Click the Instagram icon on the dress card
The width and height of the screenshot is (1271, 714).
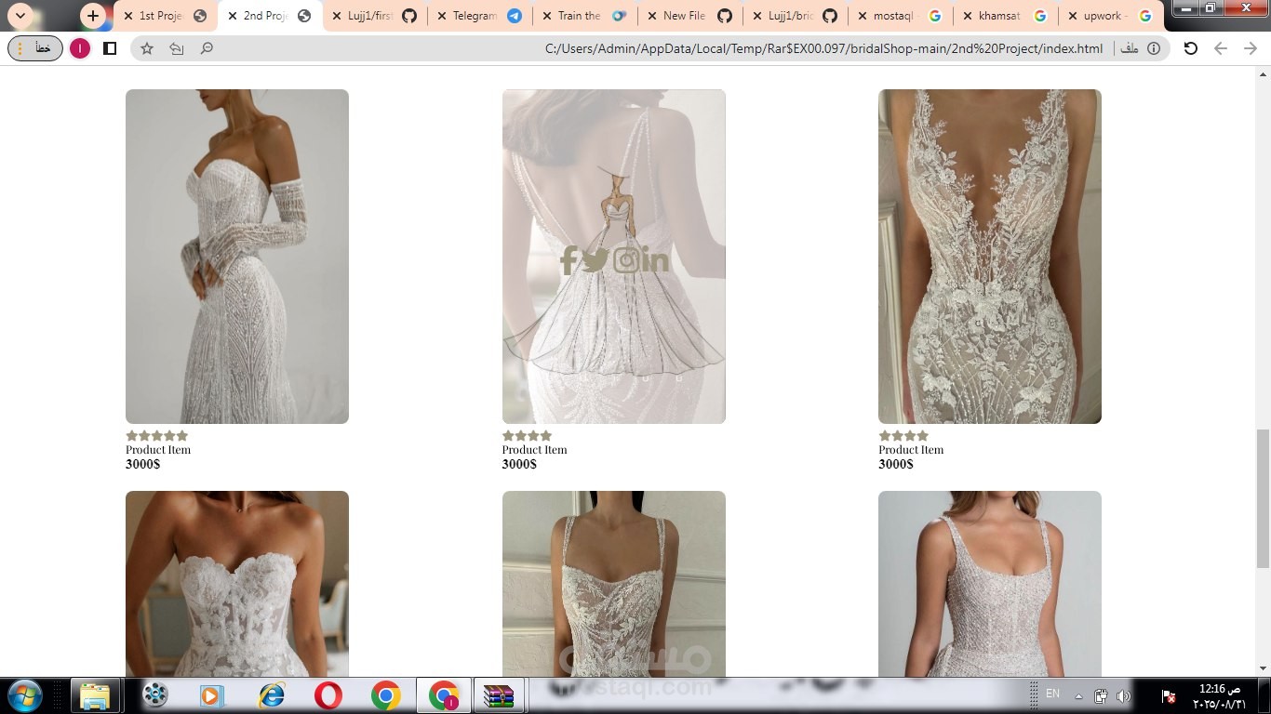(626, 260)
